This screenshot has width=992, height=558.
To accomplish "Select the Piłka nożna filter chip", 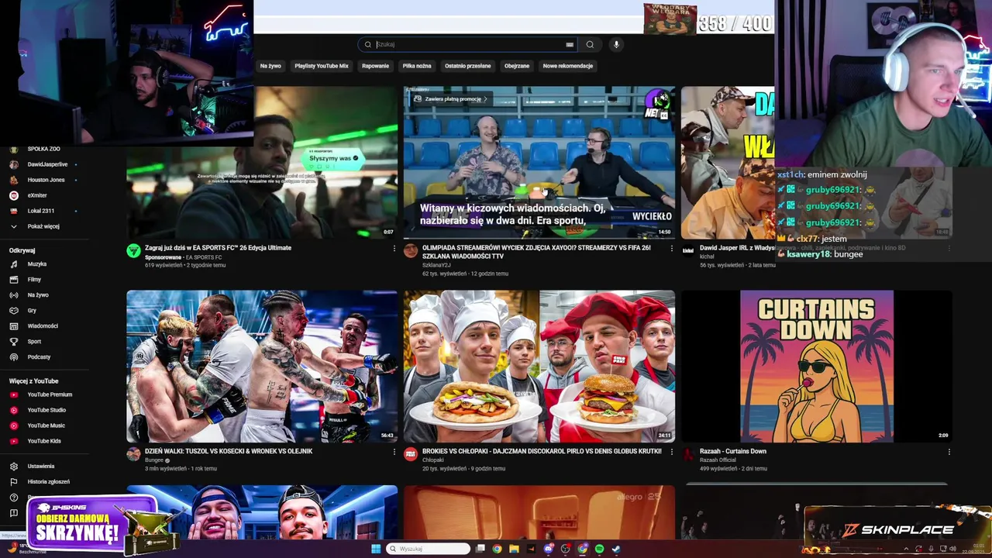I will pyautogui.click(x=417, y=66).
